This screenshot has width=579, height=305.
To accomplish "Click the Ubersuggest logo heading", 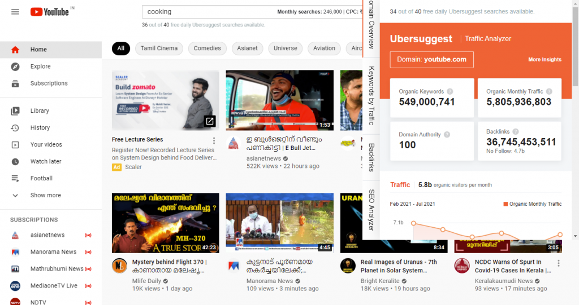I will (421, 39).
